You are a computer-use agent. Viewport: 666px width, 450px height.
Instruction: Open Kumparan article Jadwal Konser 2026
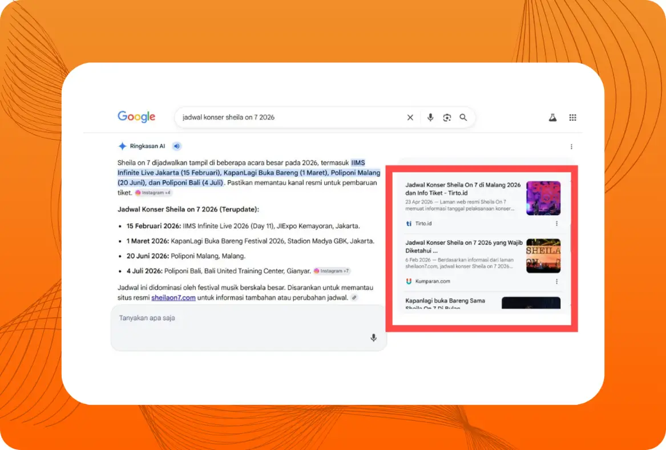click(464, 246)
